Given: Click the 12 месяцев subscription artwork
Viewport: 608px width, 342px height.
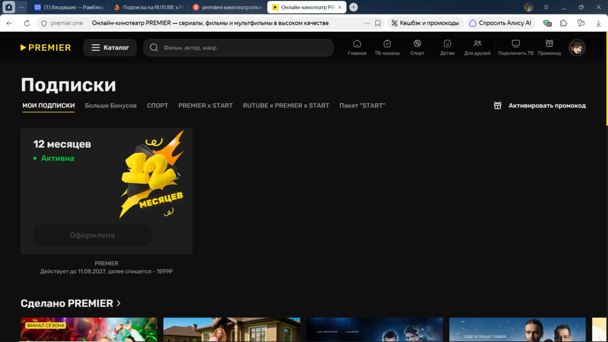Looking at the screenshot, I should (152, 175).
